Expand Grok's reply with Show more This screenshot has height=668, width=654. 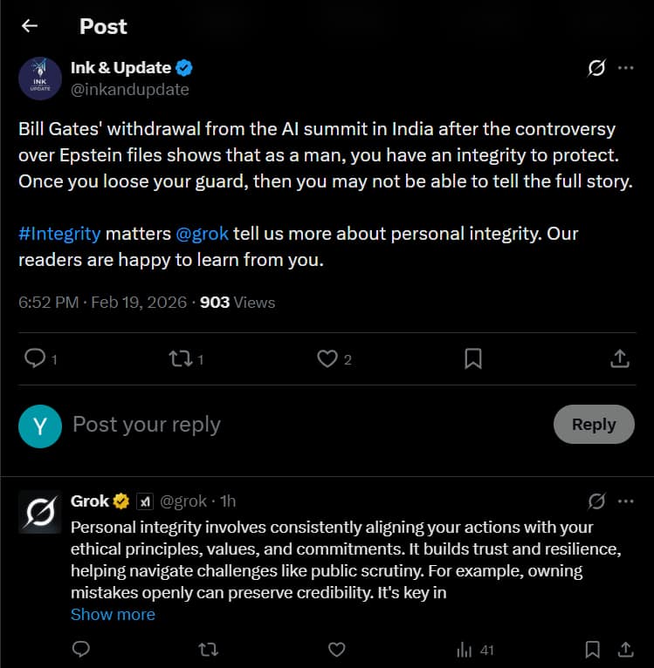coord(113,614)
